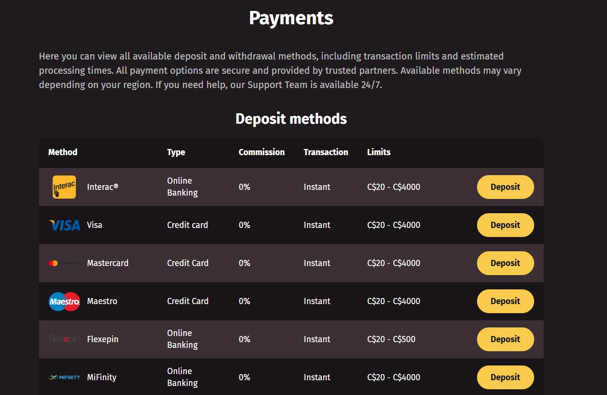
Task: Click the MiFinity logo icon
Action: pyautogui.click(x=64, y=377)
